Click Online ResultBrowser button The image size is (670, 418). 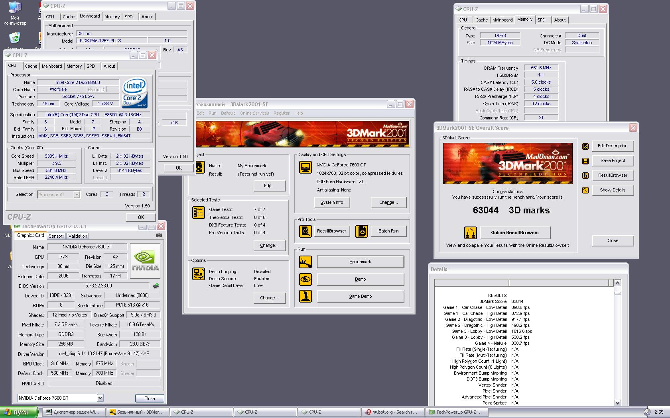(x=515, y=232)
